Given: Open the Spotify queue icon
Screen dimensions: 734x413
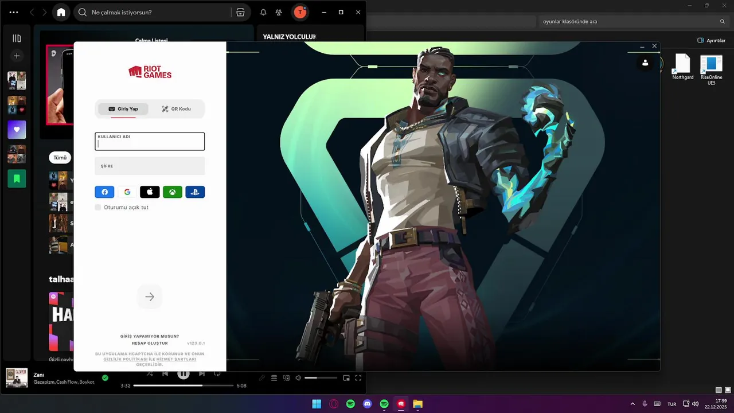Looking at the screenshot, I should (x=274, y=377).
